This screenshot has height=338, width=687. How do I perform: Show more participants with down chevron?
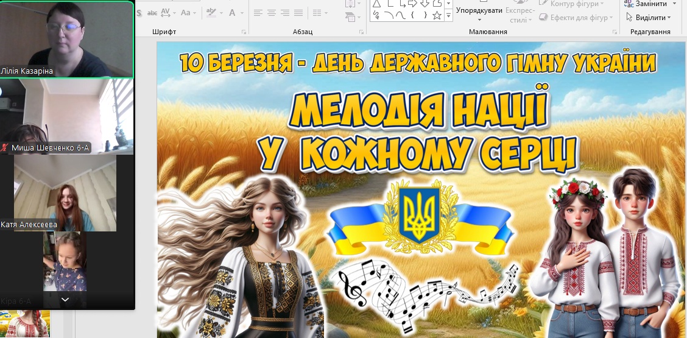coord(65,300)
